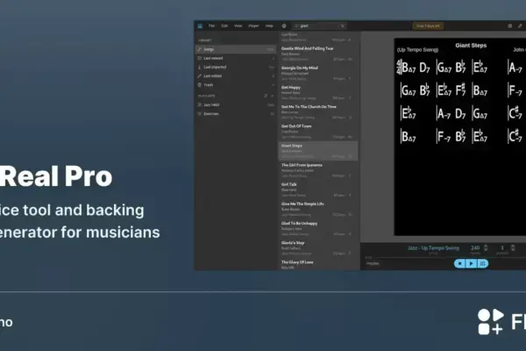Image resolution: width=526 pixels, height=351 pixels.
Task: Select song Girl Talk
Action: [x=318, y=190]
